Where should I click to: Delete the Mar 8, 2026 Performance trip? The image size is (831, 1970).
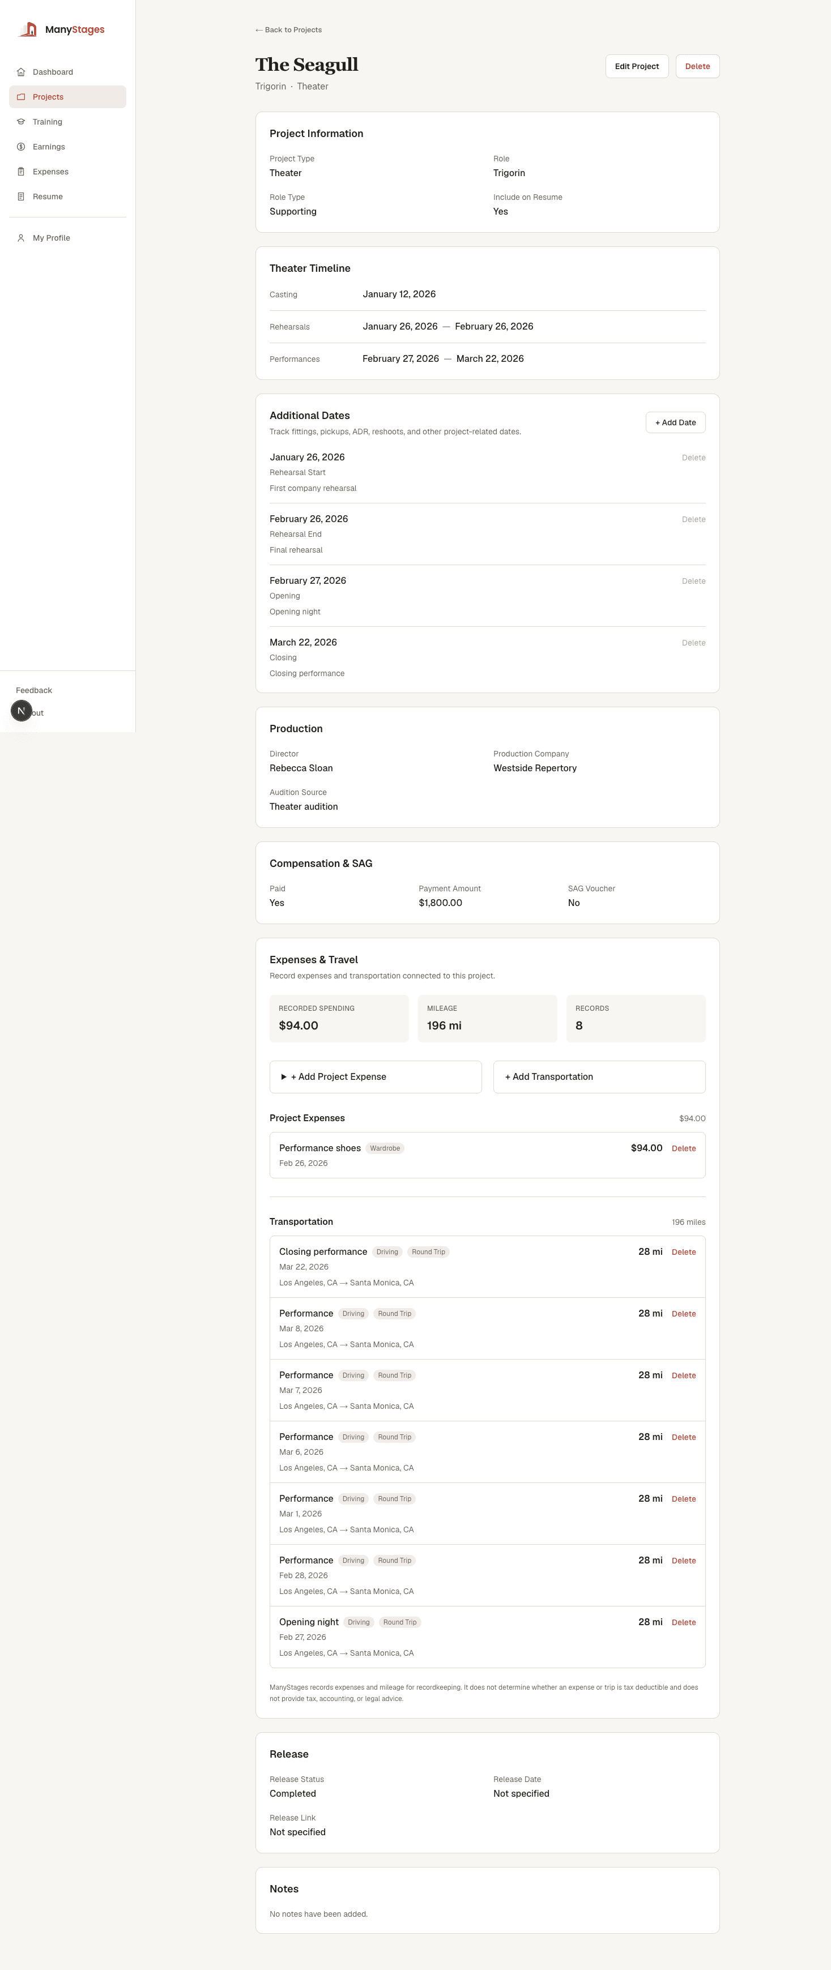point(683,1314)
